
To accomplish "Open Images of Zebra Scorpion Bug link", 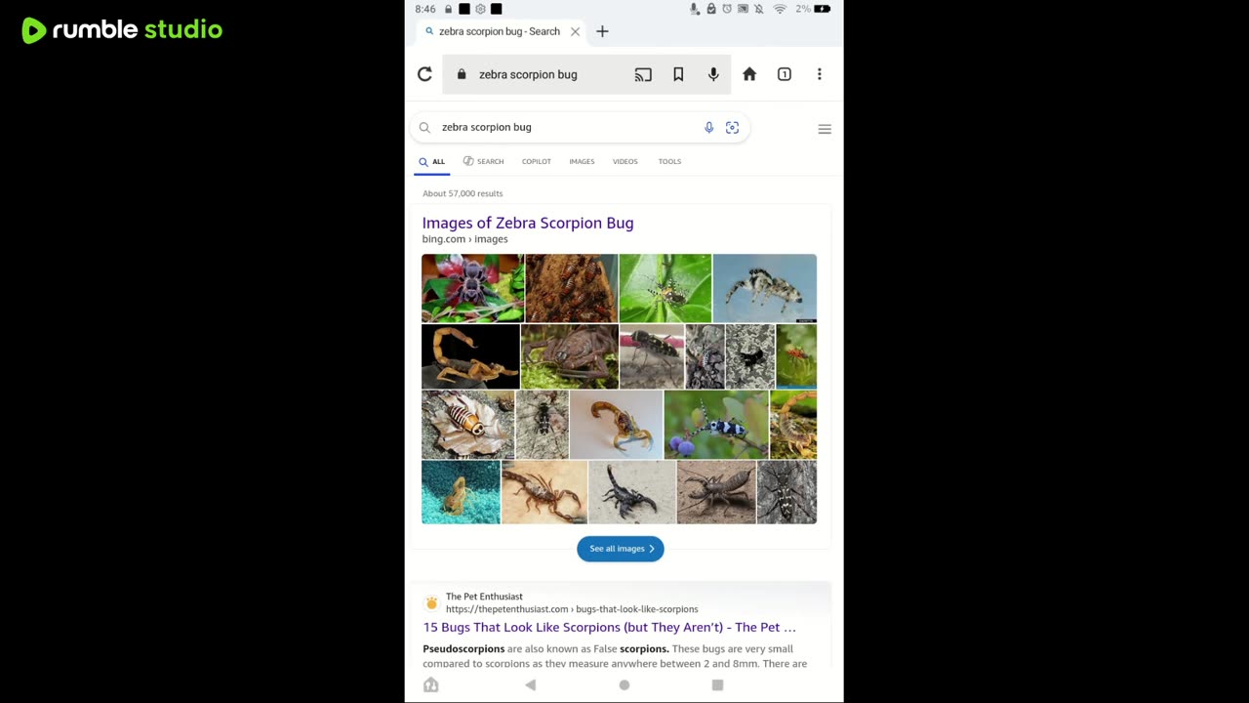I will click(528, 223).
